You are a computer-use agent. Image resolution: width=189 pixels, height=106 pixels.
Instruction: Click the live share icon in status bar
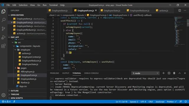click(14, 102)
